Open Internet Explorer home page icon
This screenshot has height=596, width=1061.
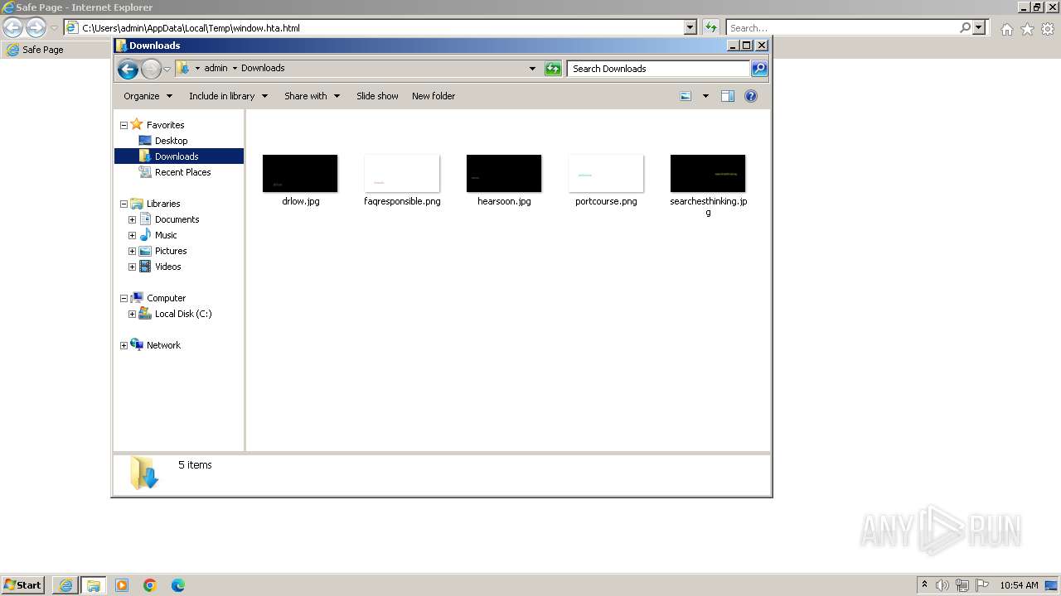1006,29
